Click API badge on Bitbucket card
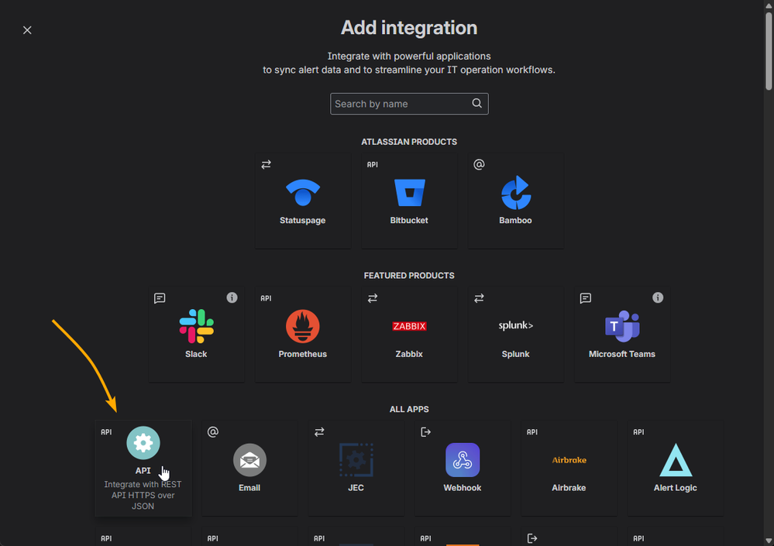 click(373, 165)
